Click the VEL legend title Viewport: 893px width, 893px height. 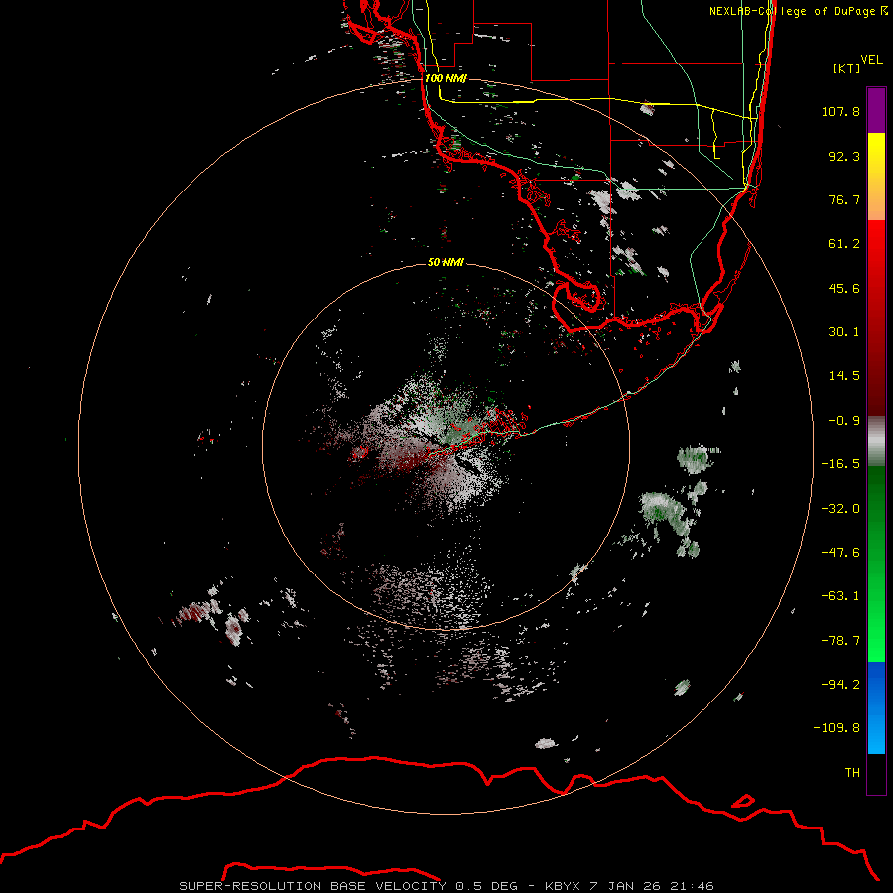pos(871,59)
